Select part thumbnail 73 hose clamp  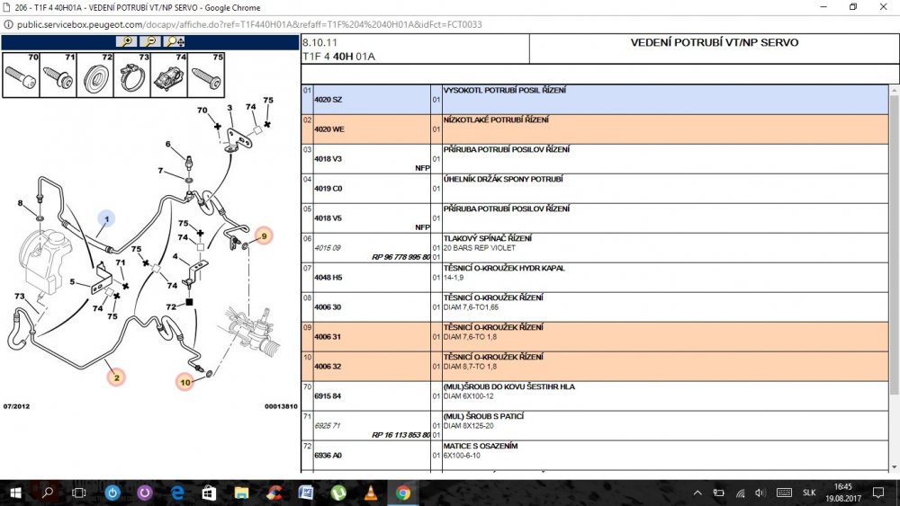coord(132,75)
